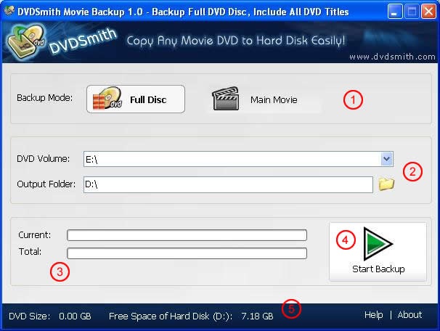Image resolution: width=440 pixels, height=331 pixels.
Task: Click the DVD Volume label
Action: pos(44,159)
